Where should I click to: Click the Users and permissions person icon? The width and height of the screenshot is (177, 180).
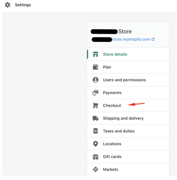[96, 80]
